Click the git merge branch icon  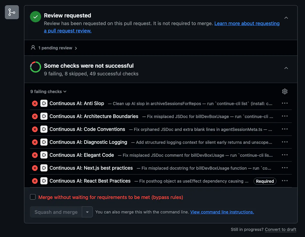[12, 12]
